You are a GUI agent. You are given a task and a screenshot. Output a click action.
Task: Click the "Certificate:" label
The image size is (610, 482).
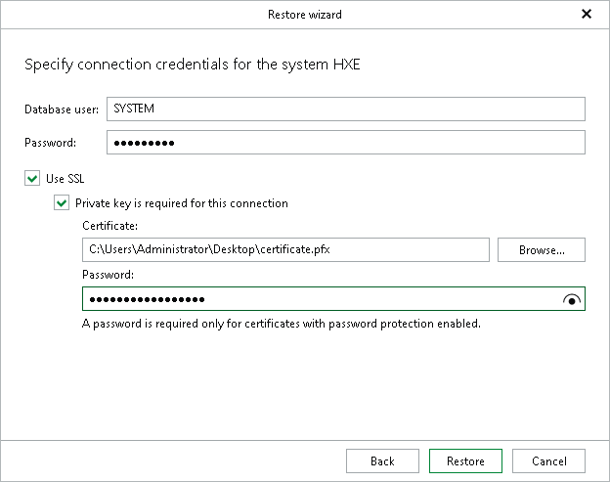coord(109,227)
